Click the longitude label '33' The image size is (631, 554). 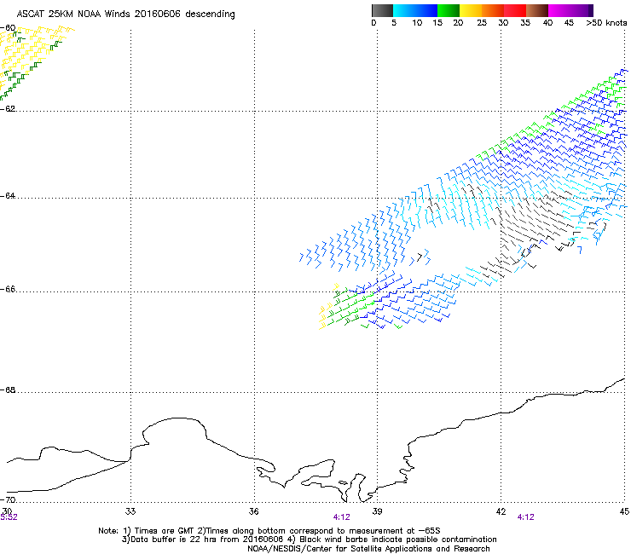130,511
